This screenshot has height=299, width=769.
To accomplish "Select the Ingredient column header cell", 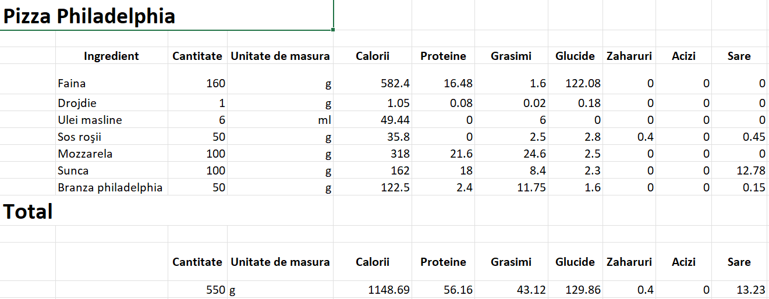I will [112, 56].
